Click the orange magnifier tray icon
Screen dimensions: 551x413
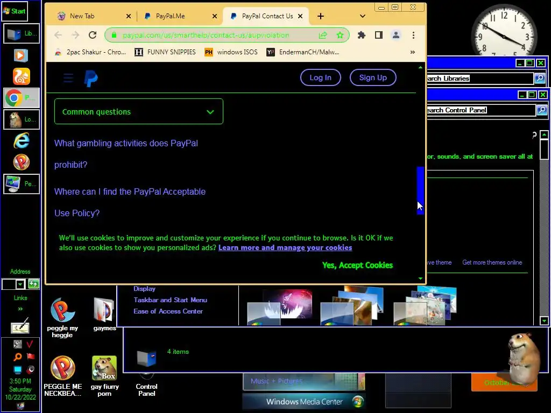[x=17, y=357]
